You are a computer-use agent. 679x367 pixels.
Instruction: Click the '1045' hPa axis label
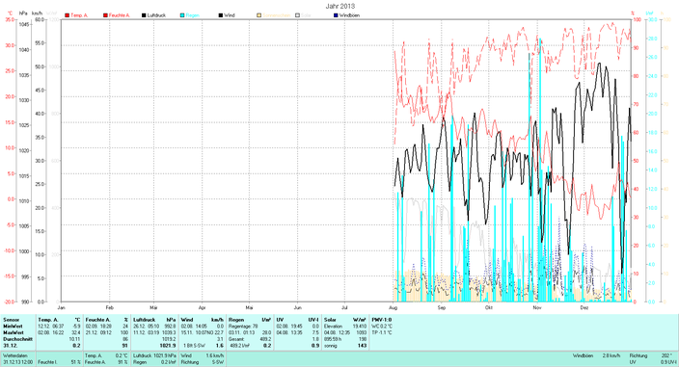(24, 25)
